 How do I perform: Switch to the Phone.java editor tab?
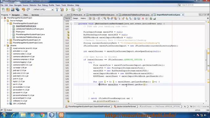(77, 15)
